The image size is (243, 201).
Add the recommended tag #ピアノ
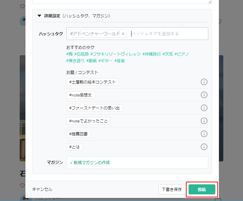tap(182, 54)
